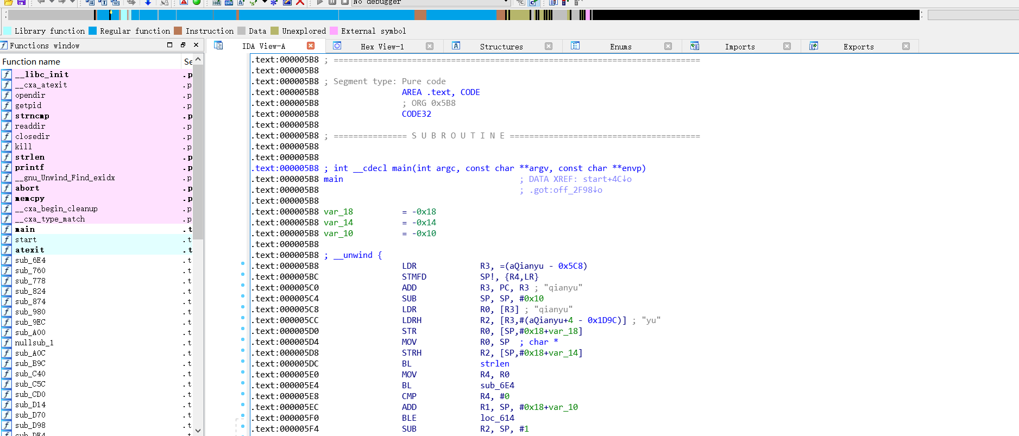1019x436 pixels.
Task: Close the Exports tab
Action: pos(906,46)
